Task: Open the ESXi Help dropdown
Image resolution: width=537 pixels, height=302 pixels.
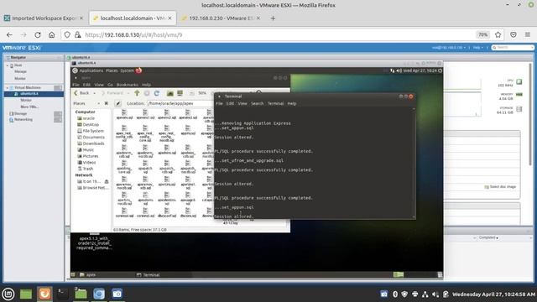Action: pos(477,48)
